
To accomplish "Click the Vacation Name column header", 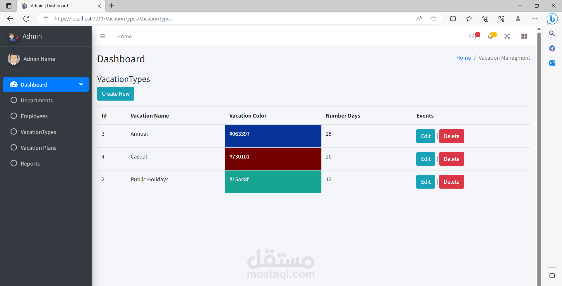I will point(150,116).
